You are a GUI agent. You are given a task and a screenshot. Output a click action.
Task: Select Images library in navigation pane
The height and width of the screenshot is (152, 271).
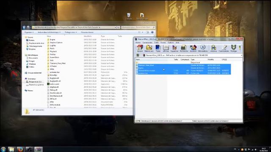30,61
